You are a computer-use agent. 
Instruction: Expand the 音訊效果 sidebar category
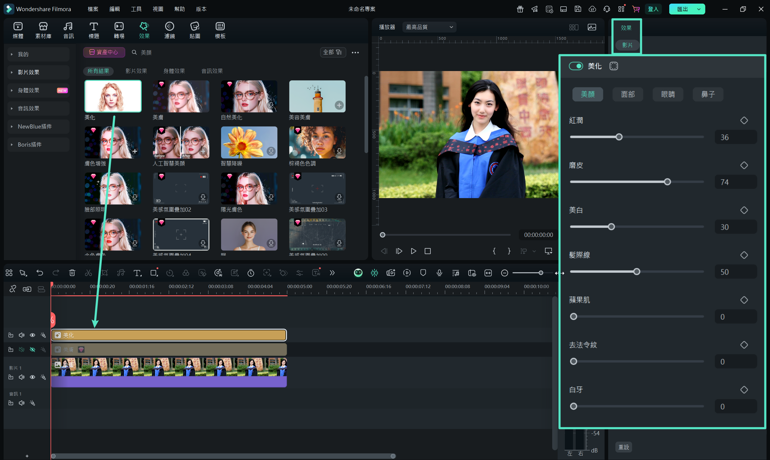pyautogui.click(x=38, y=108)
